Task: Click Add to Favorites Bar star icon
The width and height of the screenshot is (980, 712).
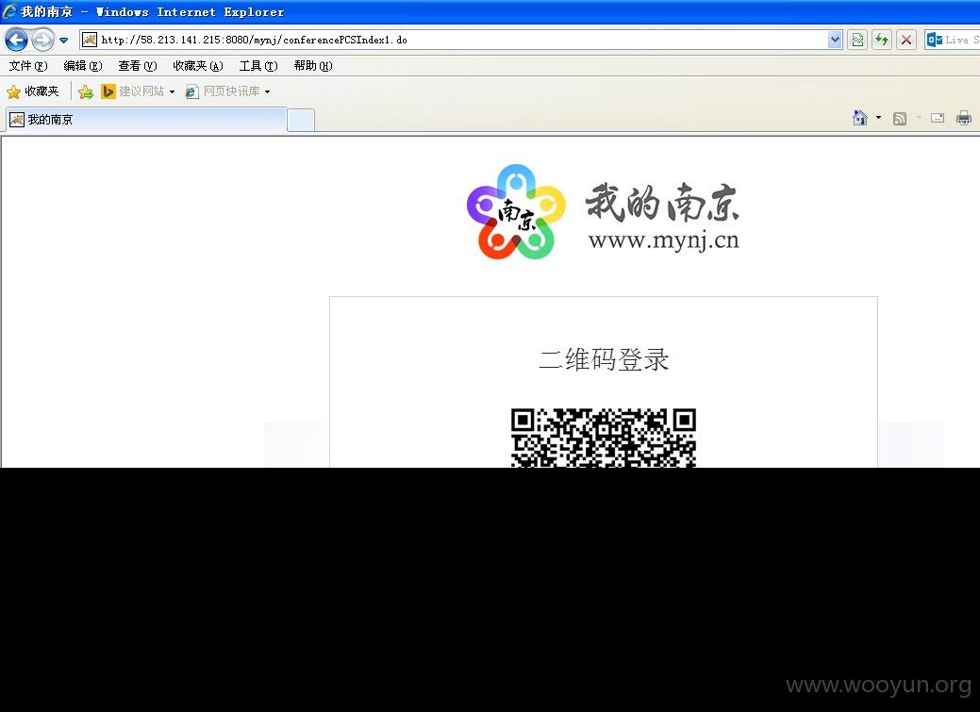Action: (86, 91)
